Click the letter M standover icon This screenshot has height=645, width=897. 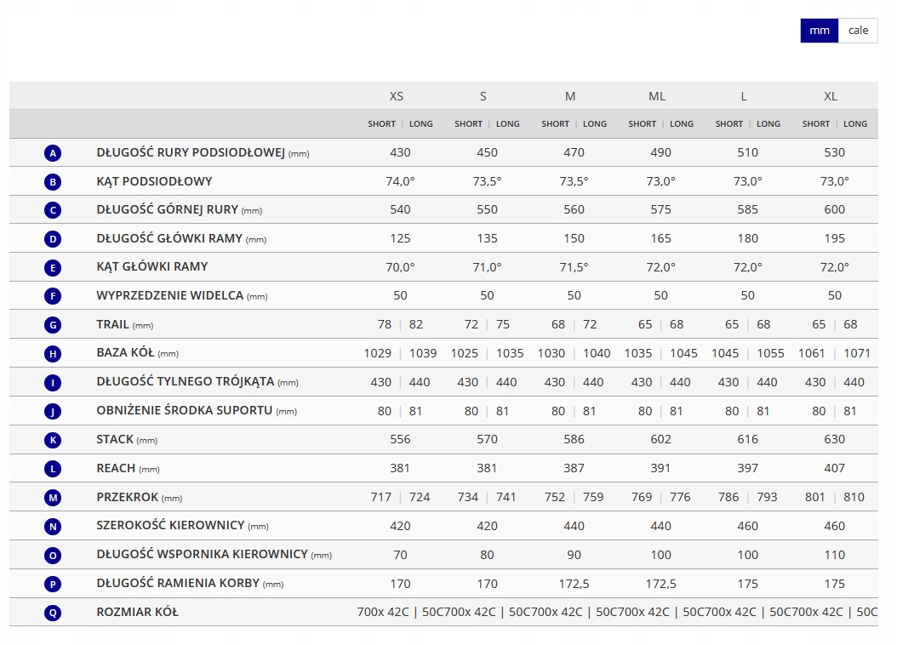[53, 498]
